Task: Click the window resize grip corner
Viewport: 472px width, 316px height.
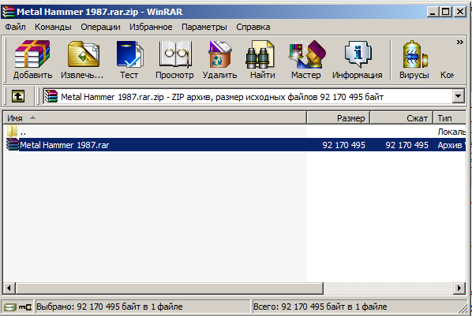Action: point(463,308)
